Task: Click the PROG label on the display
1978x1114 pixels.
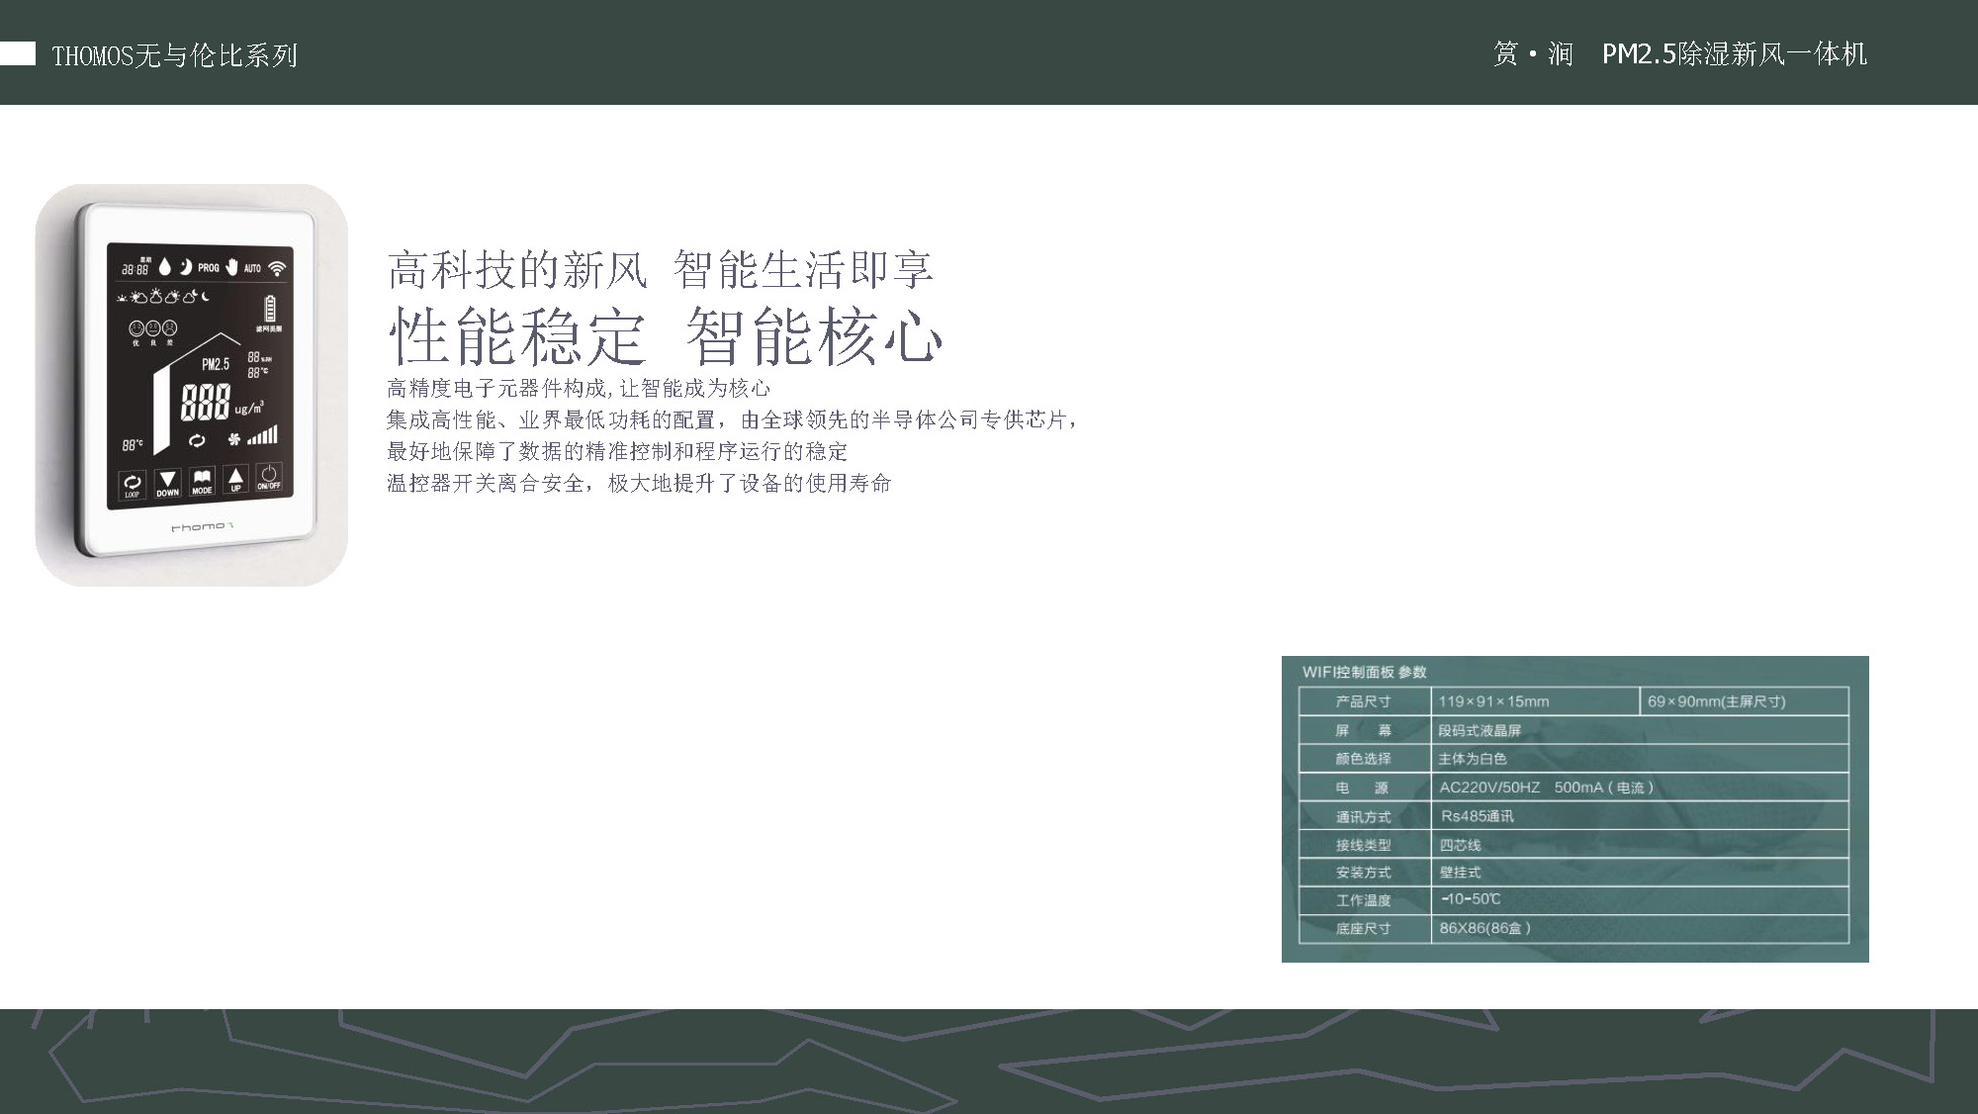Action: 209,267
